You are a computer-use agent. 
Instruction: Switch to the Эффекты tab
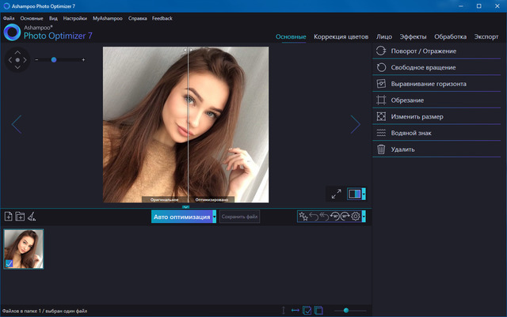coord(413,36)
